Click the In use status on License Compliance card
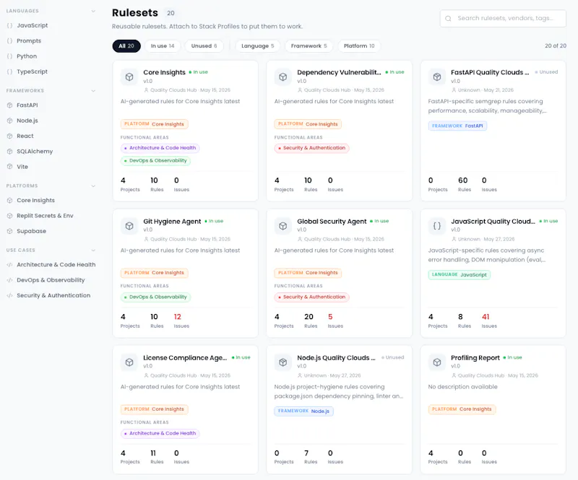 tap(241, 358)
